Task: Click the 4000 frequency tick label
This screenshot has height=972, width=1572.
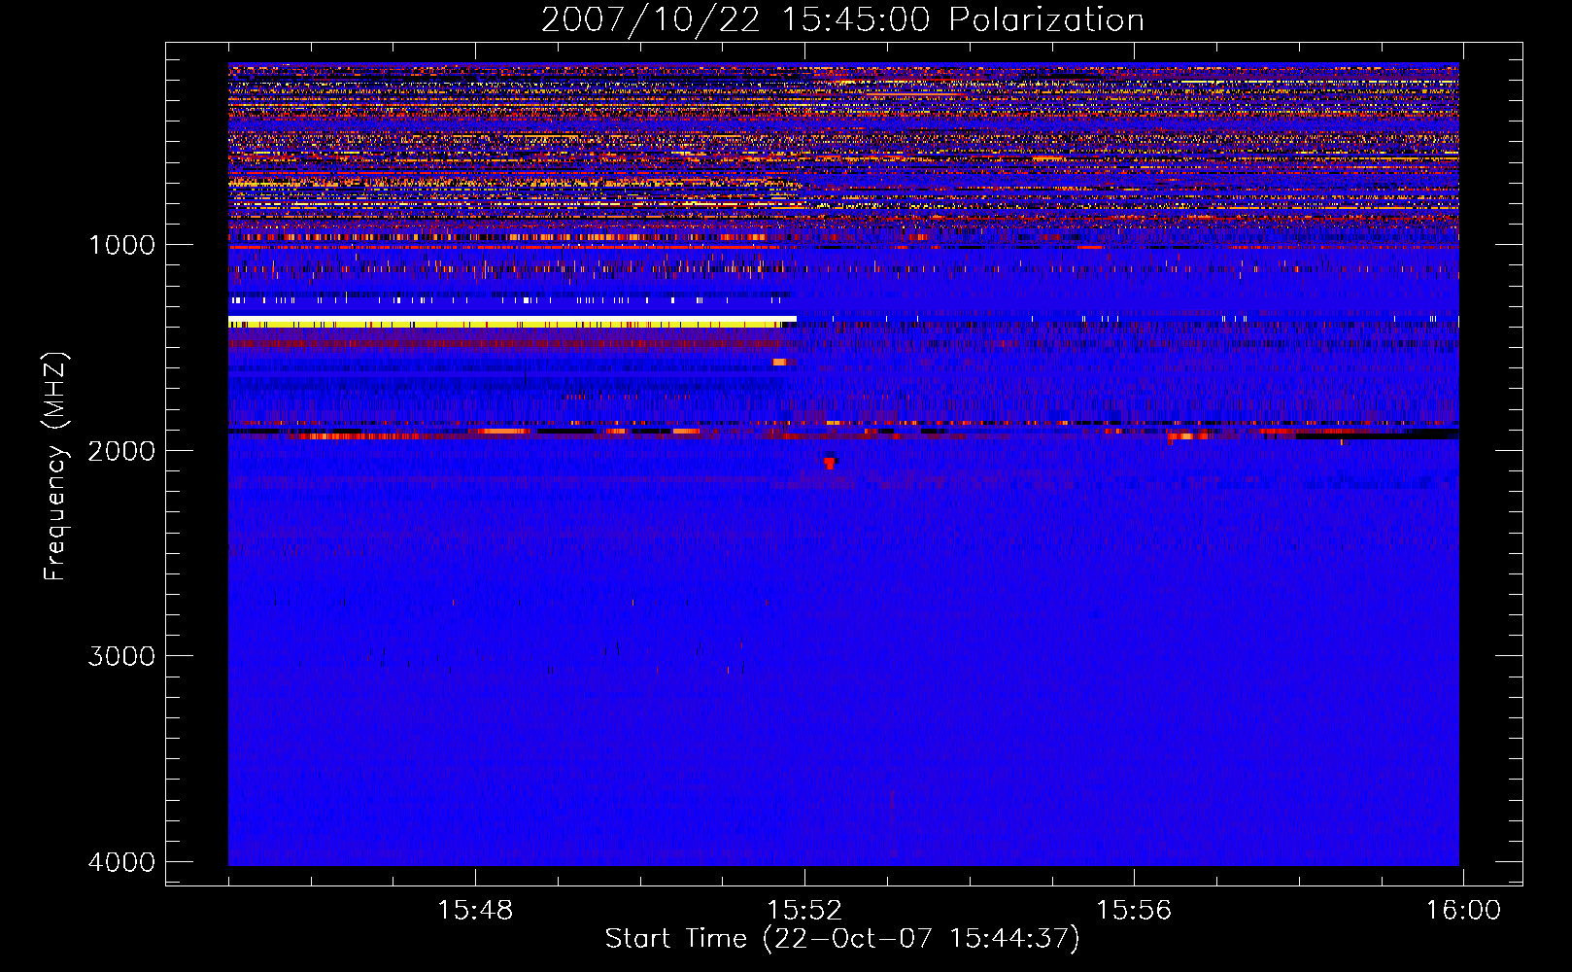Action: (121, 862)
